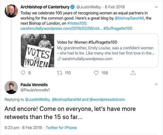This screenshot has height=135, width=163.
Task: Like the tweet with heart icon
Action: [x=96, y=73]
